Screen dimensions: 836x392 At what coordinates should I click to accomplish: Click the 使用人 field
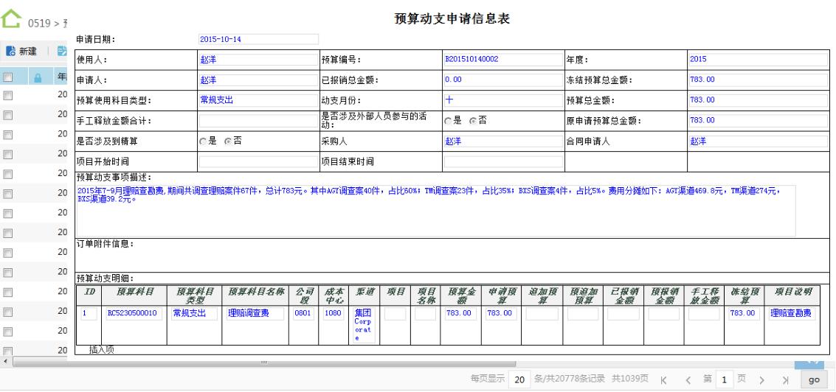[258, 60]
